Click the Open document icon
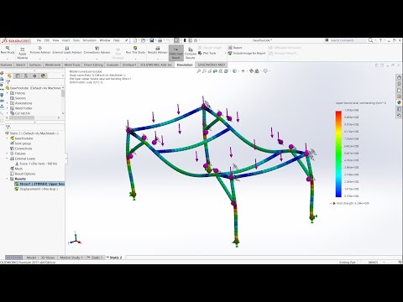Image resolution: width=403 pixels, height=302 pixels. click(143, 40)
